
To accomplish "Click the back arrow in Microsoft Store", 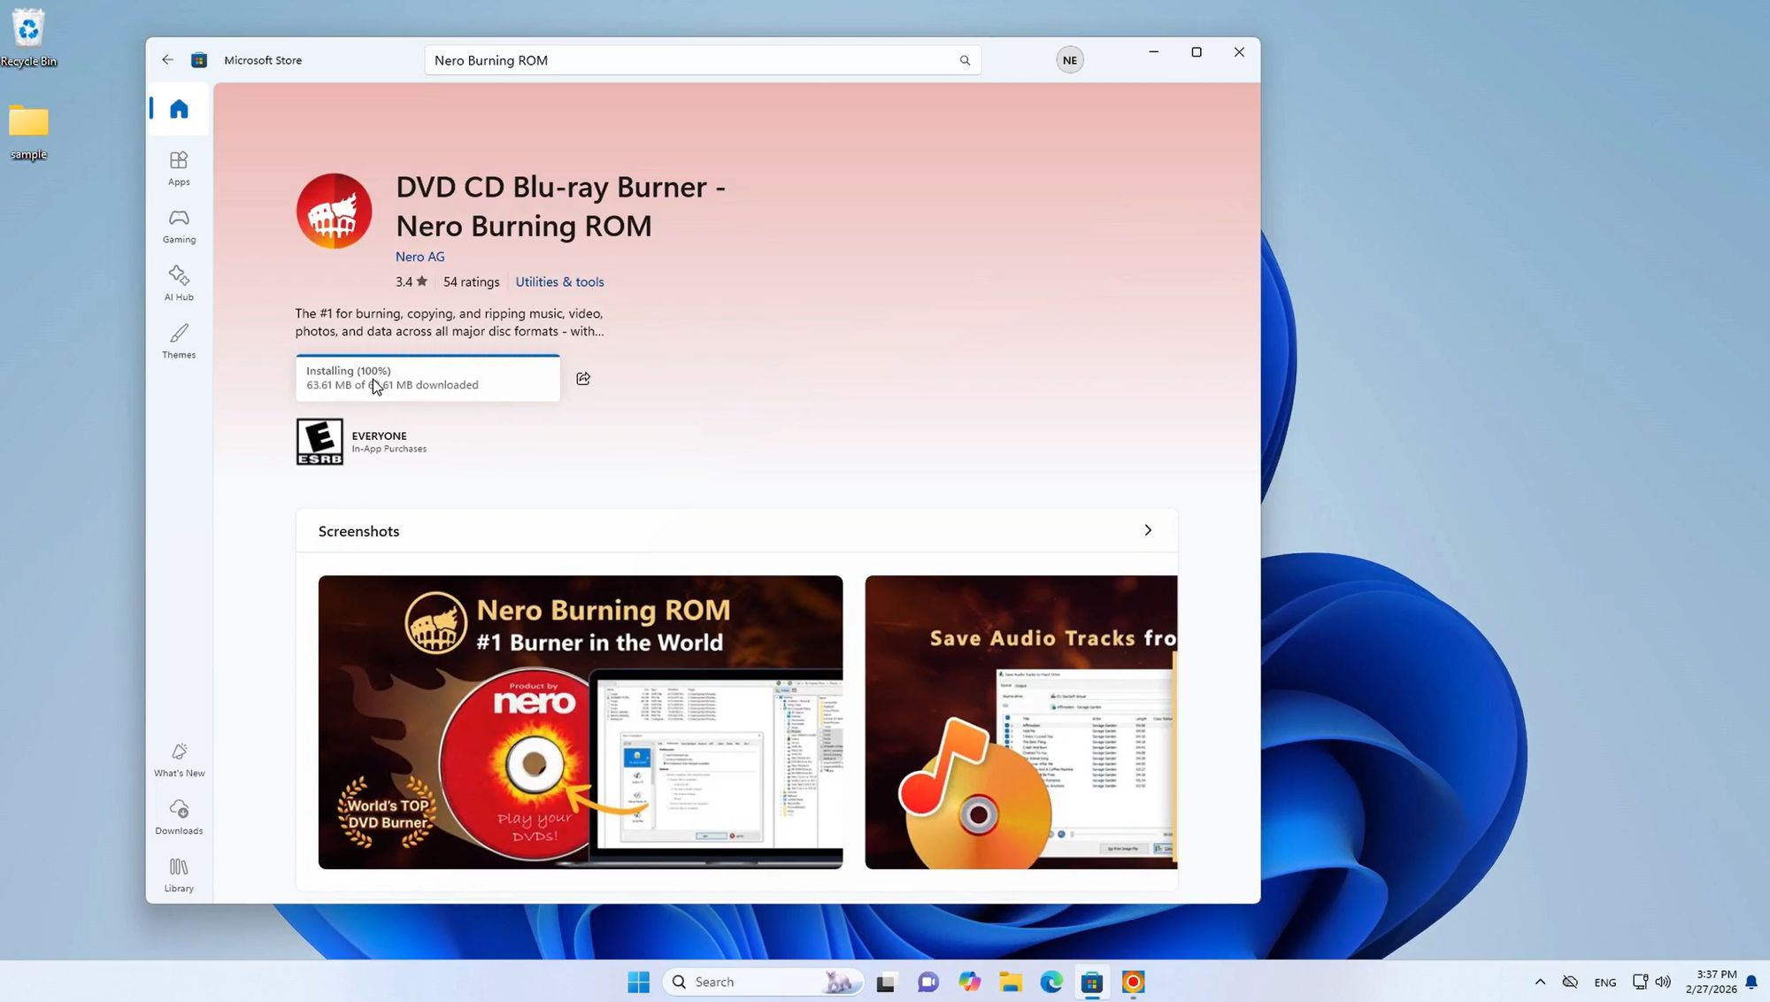I will [167, 59].
